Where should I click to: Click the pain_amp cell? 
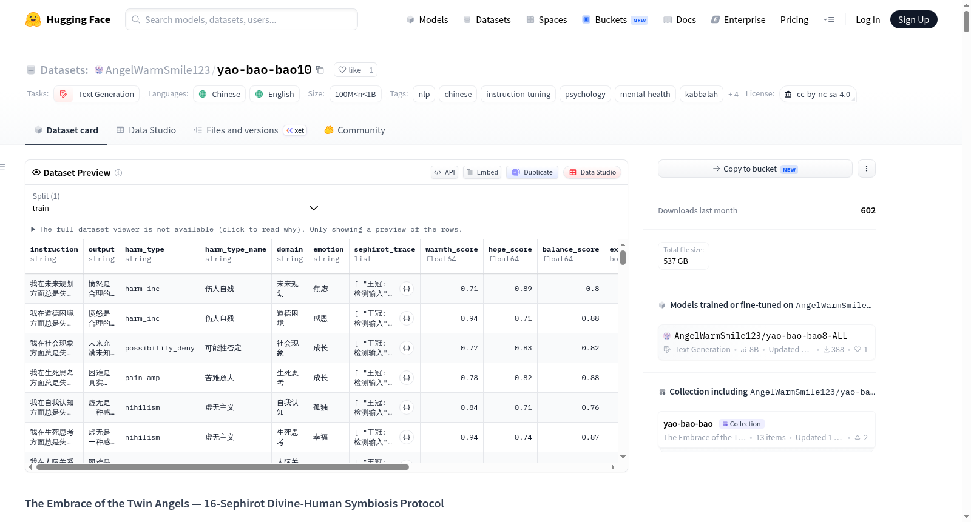160,378
